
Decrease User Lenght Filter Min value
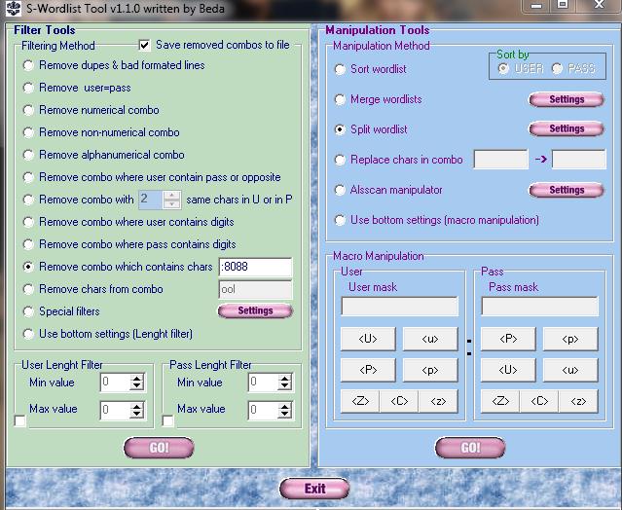pos(137,386)
